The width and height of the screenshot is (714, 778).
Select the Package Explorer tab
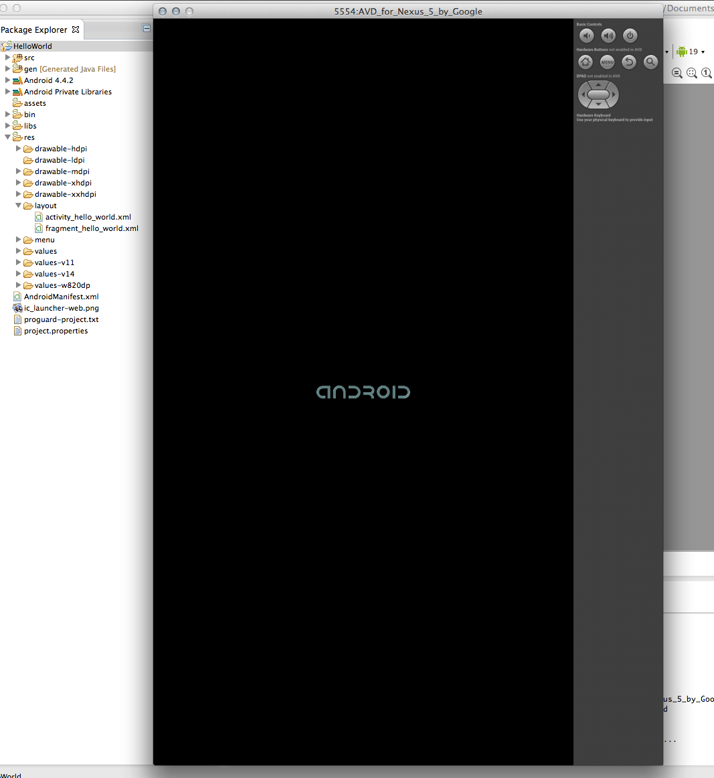(x=33, y=29)
